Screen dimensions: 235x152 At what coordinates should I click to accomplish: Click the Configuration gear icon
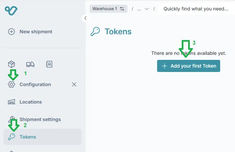click(x=11, y=84)
